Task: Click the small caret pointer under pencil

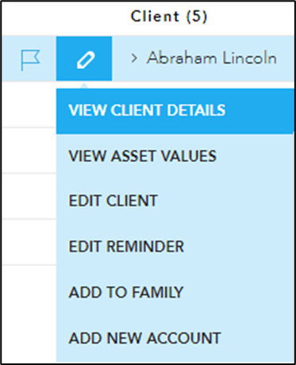Action: point(84,85)
